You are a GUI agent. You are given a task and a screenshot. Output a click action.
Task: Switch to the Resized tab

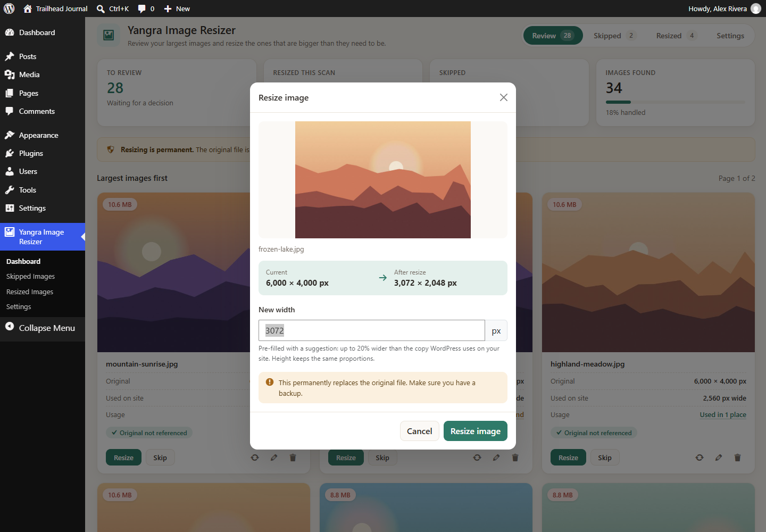click(676, 36)
